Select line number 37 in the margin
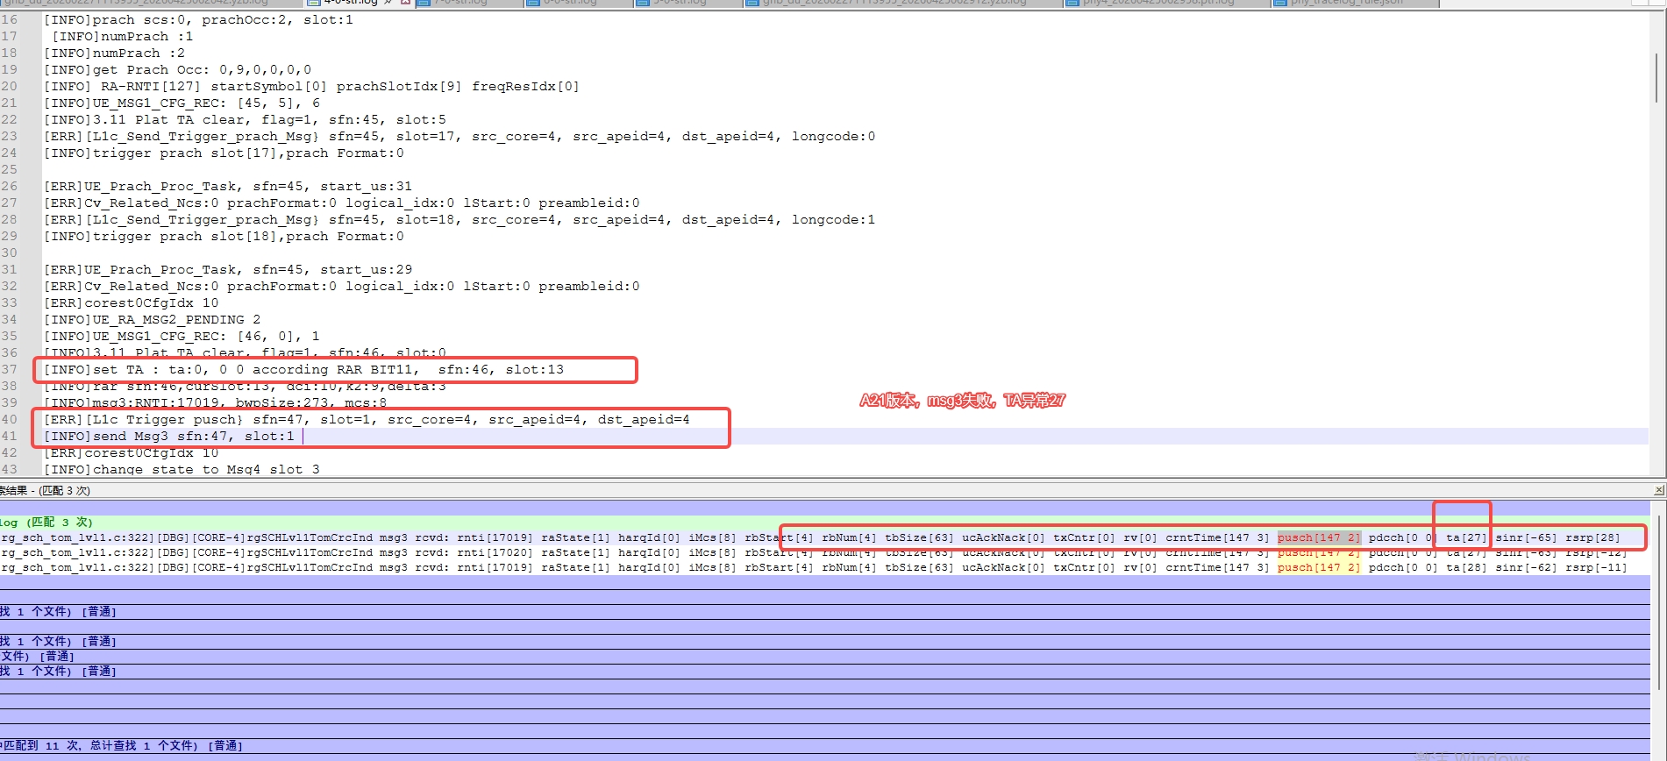Screen dimensions: 1667x761 pos(9,369)
